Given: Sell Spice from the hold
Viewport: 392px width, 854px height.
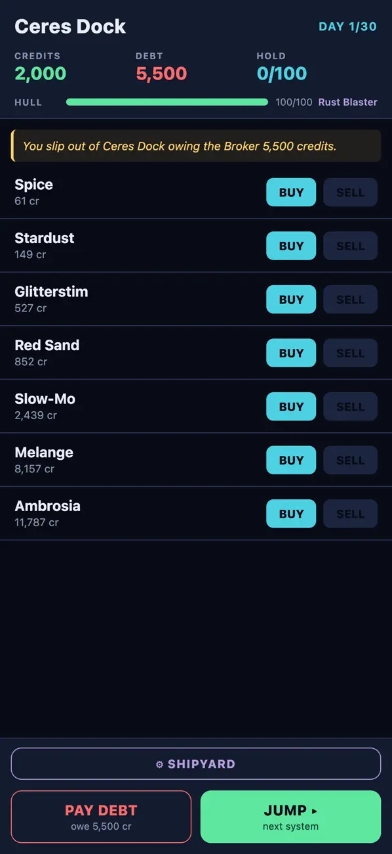Looking at the screenshot, I should pos(351,192).
